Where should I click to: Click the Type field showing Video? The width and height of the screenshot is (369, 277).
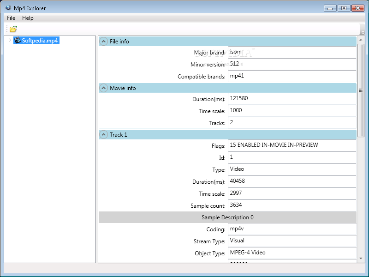[292, 169]
